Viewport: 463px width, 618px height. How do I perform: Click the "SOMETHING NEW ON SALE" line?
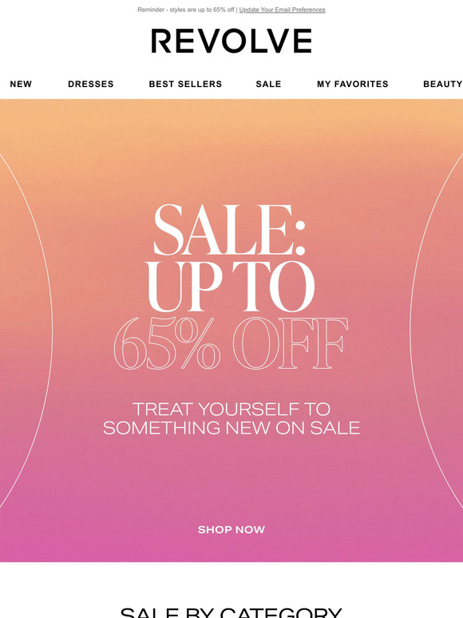[231, 428]
